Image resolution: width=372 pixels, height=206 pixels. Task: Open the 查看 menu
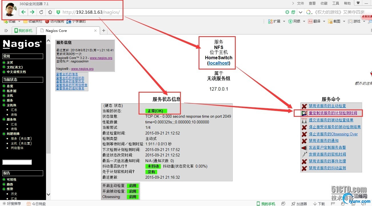pyautogui.click(x=312, y=3)
